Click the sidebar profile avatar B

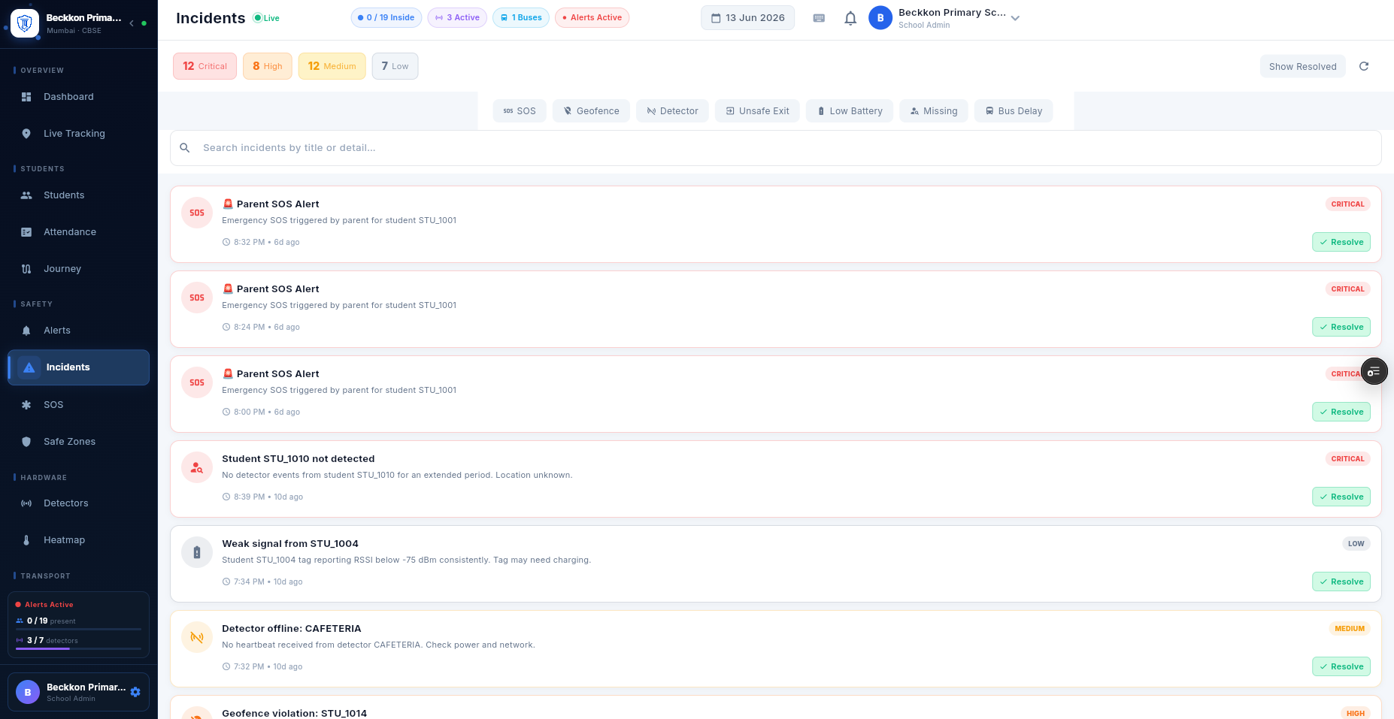[28, 692]
